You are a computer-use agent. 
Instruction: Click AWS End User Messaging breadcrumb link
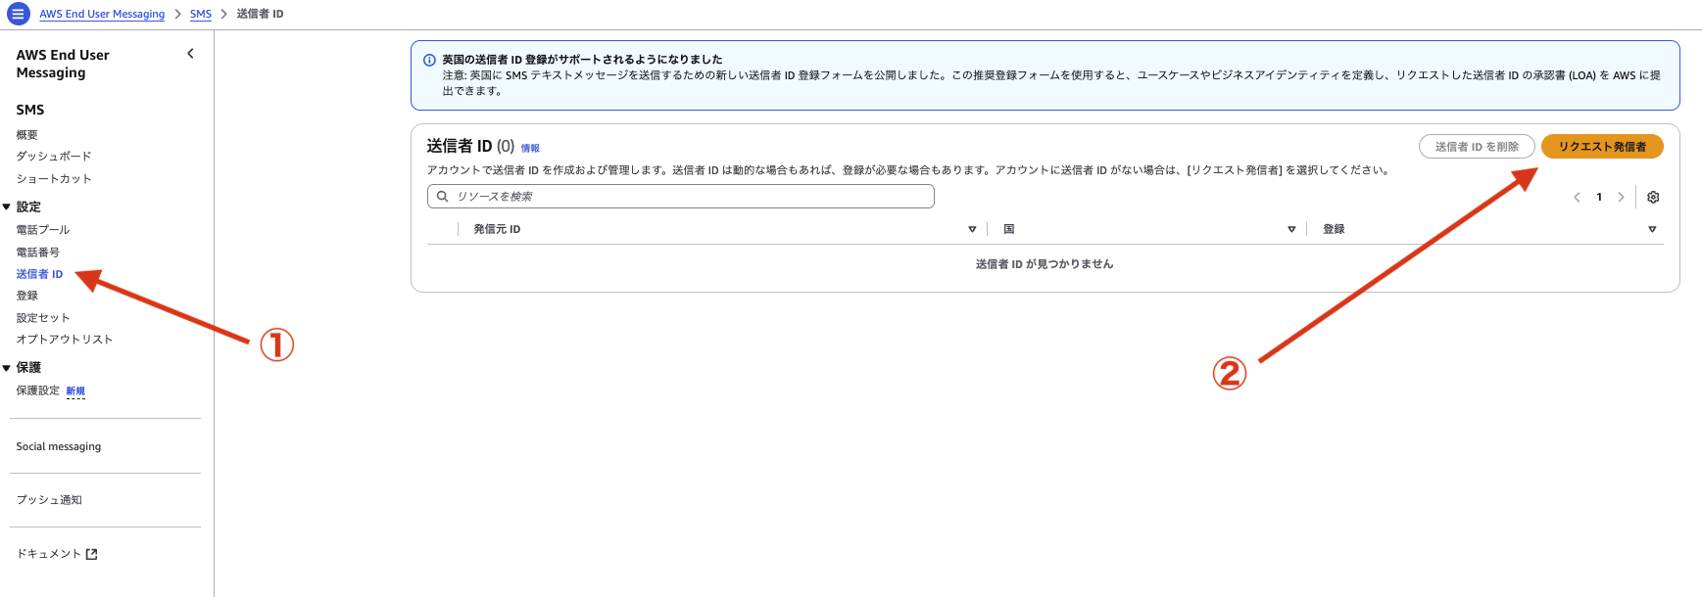point(102,14)
